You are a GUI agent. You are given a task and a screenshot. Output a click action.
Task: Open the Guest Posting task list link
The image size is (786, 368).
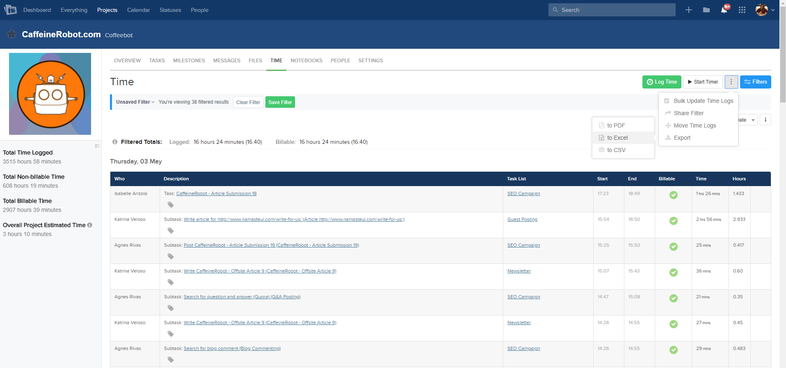click(x=522, y=219)
